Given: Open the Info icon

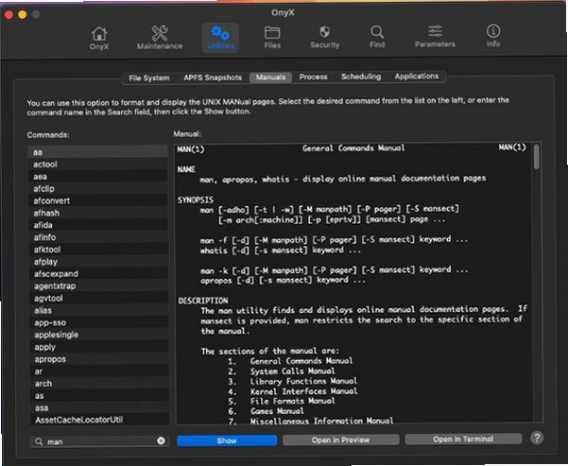Looking at the screenshot, I should pos(493,36).
